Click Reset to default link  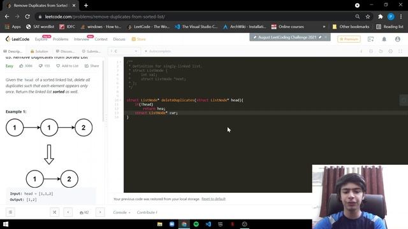[x=214, y=199]
